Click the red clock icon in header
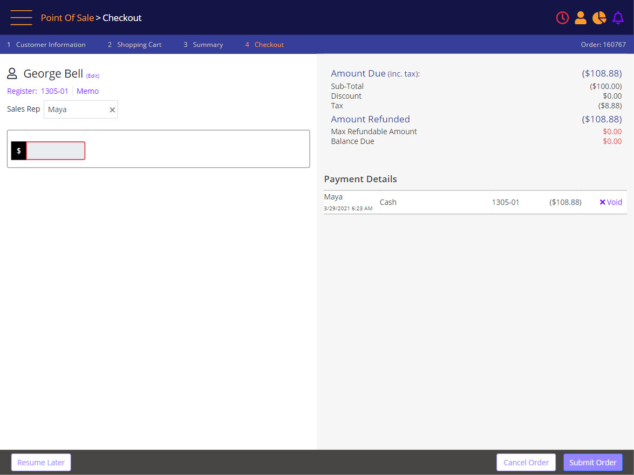 pyautogui.click(x=562, y=18)
